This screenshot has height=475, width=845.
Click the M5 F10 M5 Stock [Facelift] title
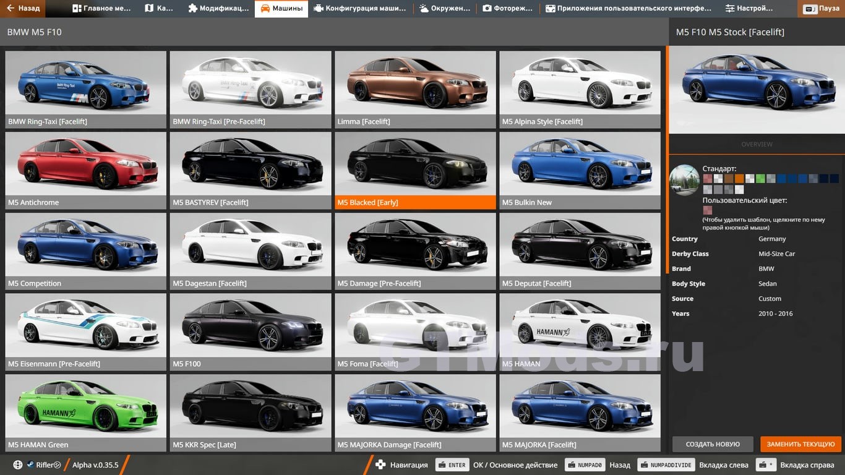tap(730, 32)
